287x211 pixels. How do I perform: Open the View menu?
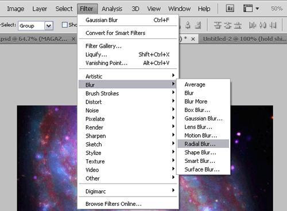[154, 9]
